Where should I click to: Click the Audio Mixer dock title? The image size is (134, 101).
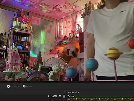pos(74,92)
